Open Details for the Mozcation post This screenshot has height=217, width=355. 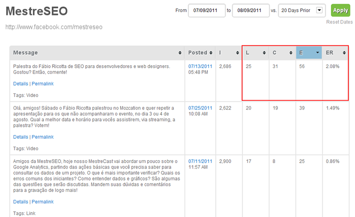coord(20,137)
